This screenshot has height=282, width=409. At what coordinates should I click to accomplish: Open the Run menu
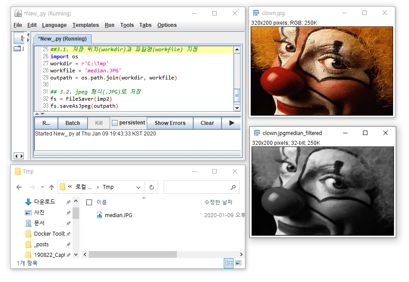click(109, 25)
